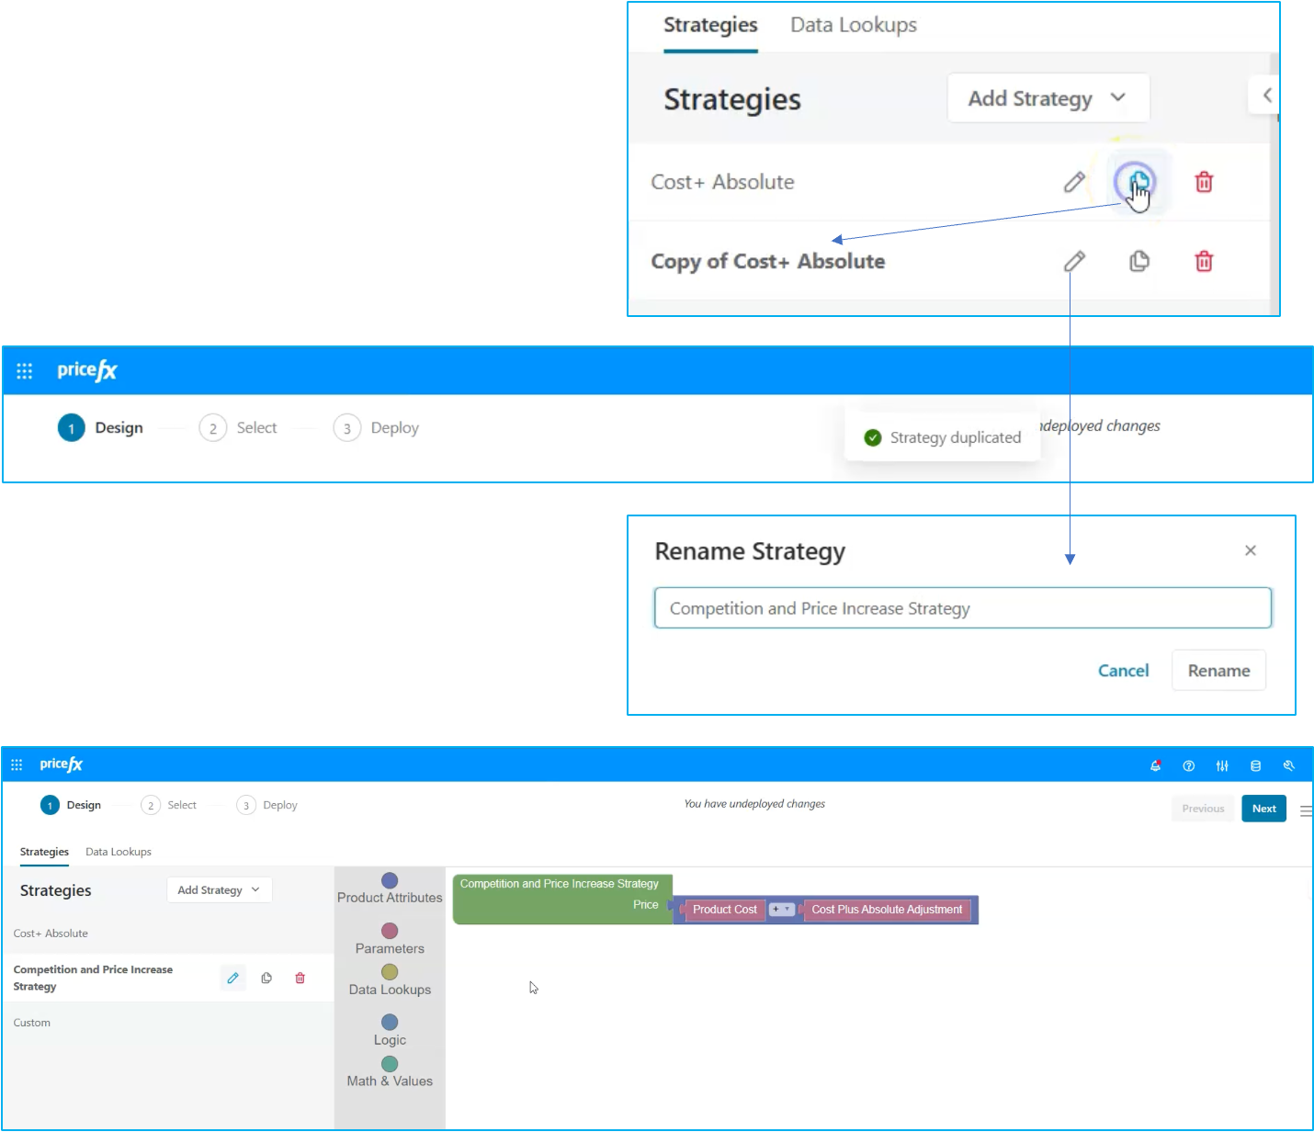Open the wrench administration icon
The height and width of the screenshot is (1132, 1314).
pyautogui.click(x=1288, y=765)
